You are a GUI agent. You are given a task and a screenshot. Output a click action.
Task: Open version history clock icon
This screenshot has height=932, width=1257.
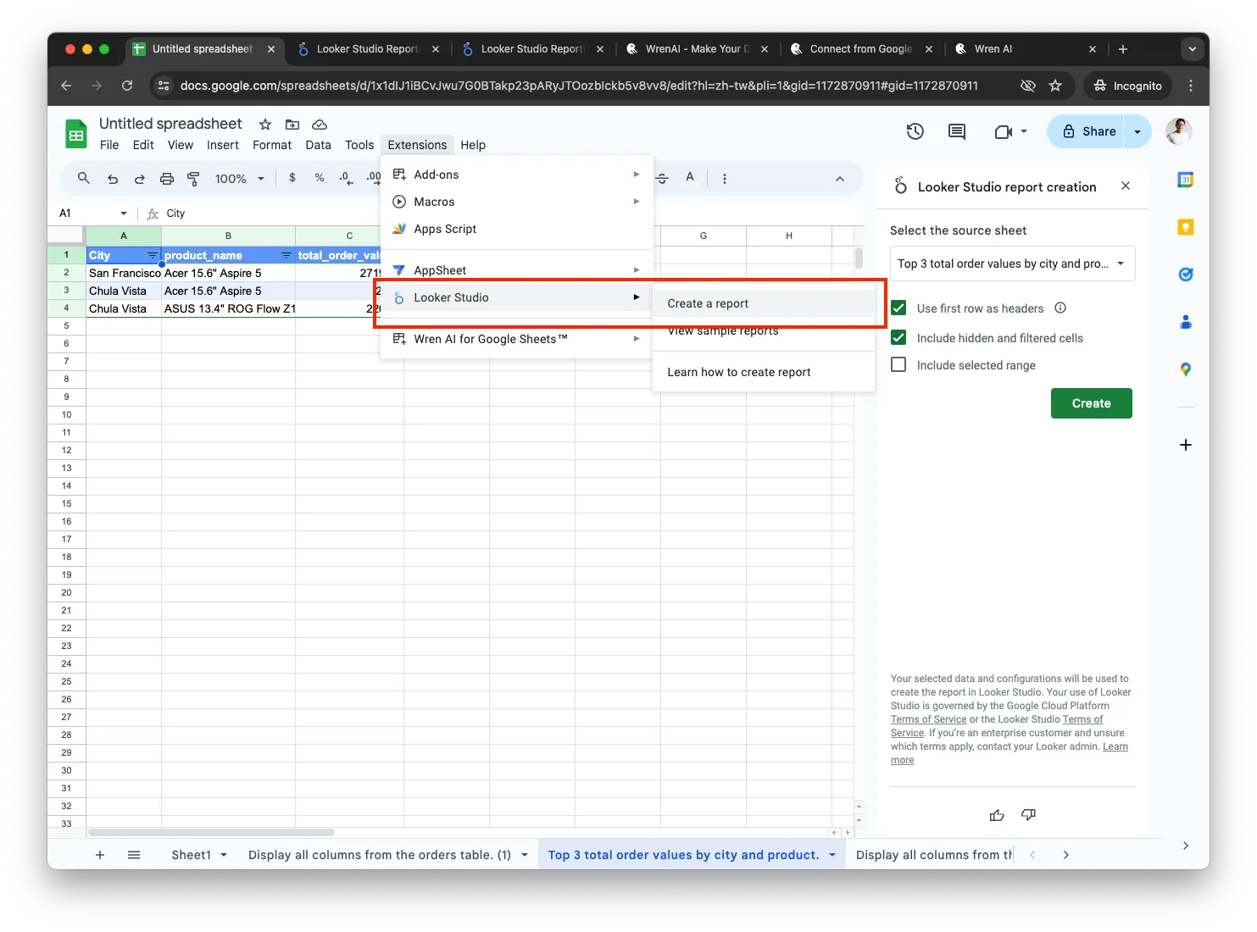tap(915, 131)
